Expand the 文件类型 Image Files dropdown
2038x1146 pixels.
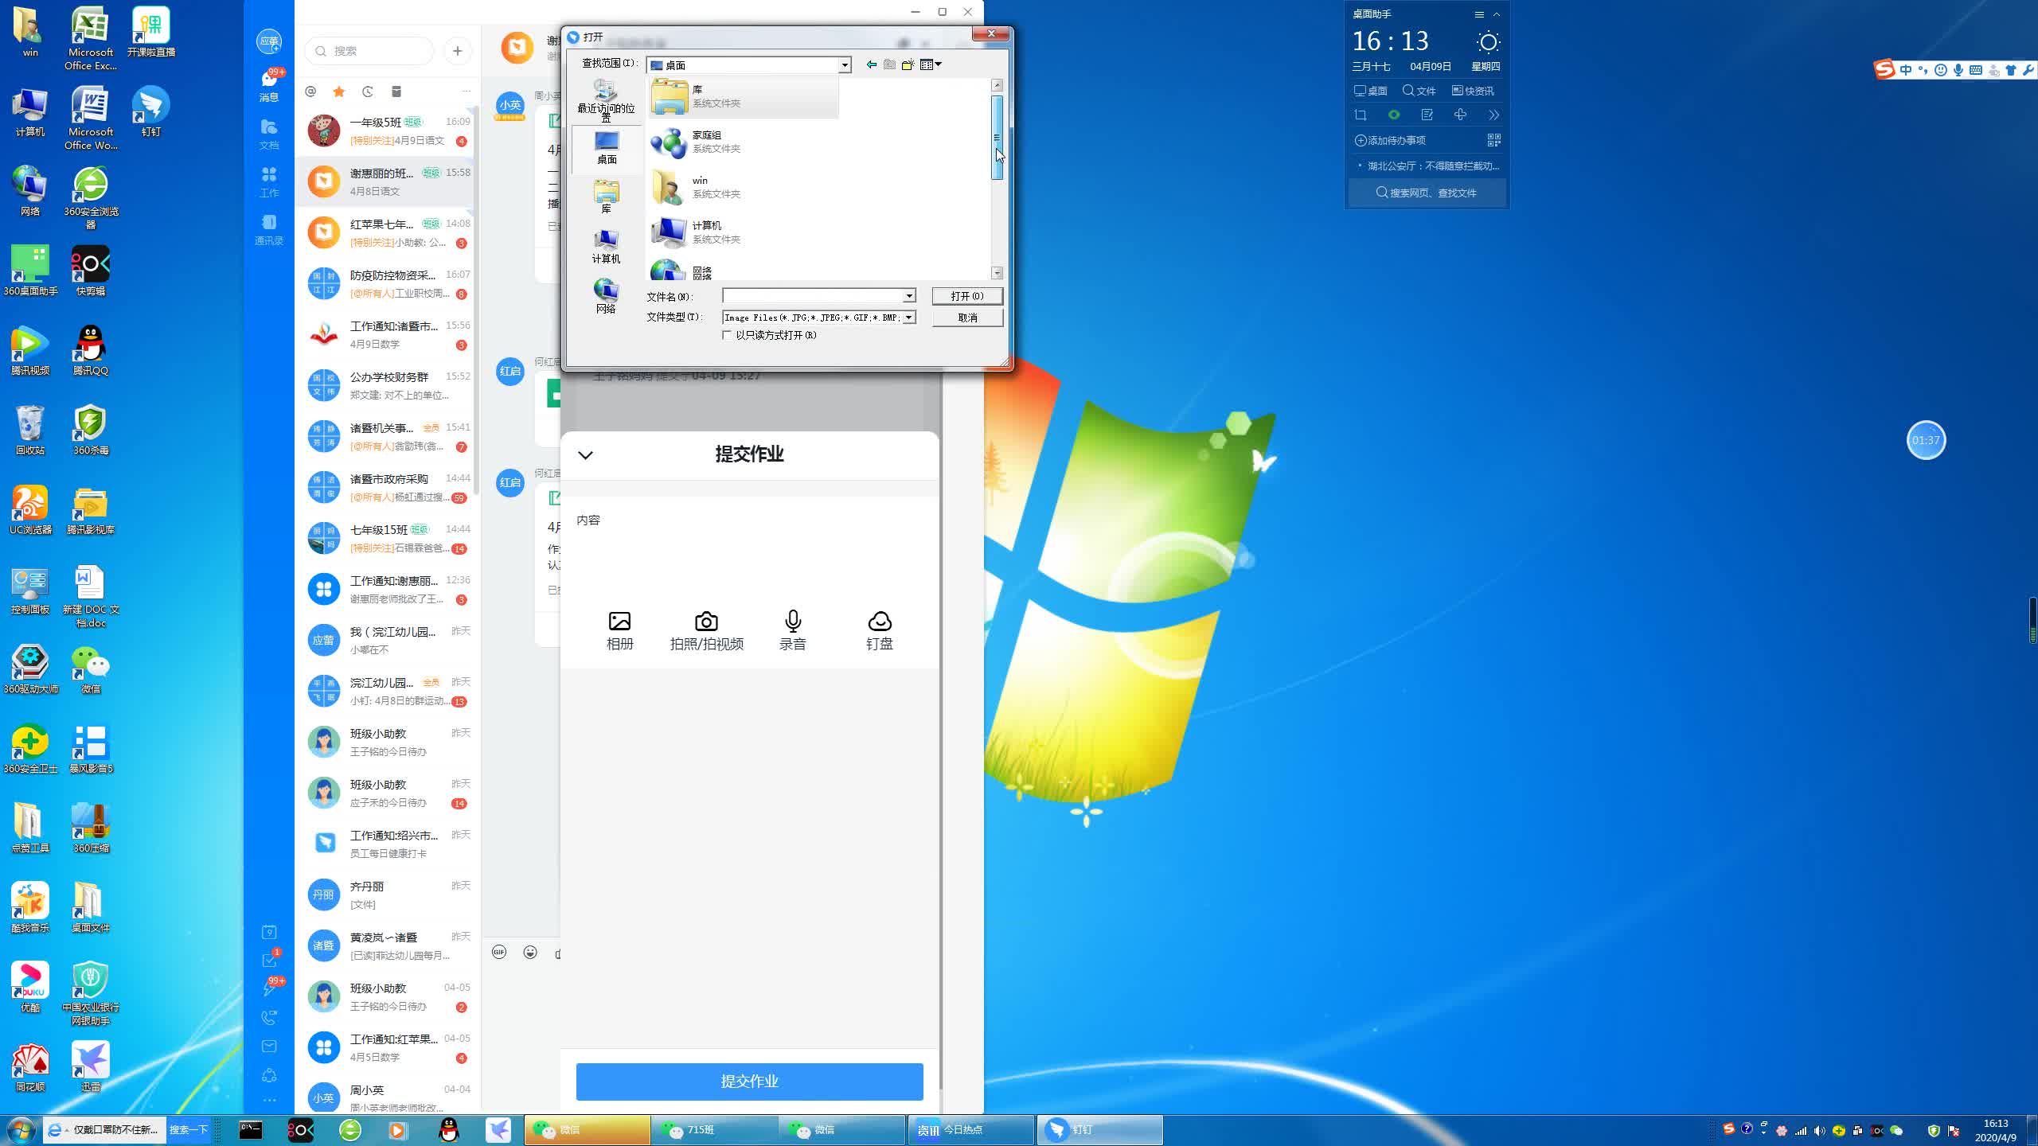908,318
